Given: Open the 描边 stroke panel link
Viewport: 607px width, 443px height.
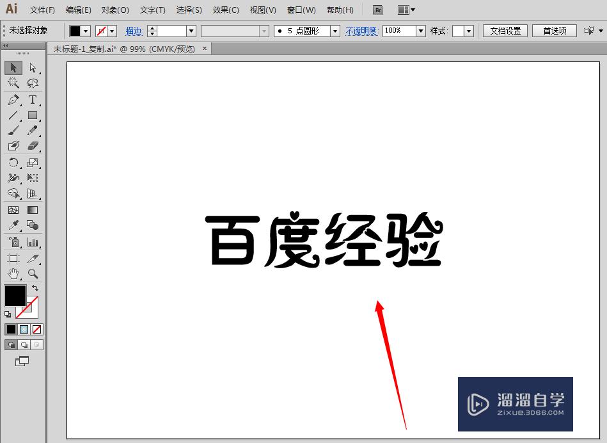Looking at the screenshot, I should pyautogui.click(x=134, y=31).
